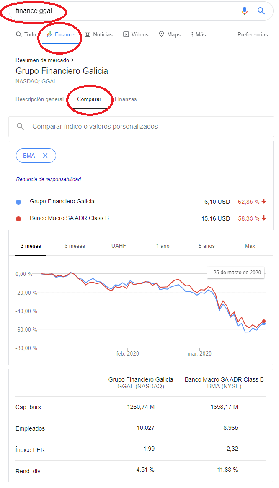Click the Grupo Financiero Galicia page heading
The image size is (279, 488).
[x=62, y=71]
